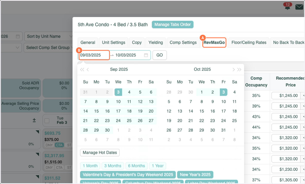The image size is (305, 184).
Task: Click the $311.52 rate cell
Action: pyautogui.click(x=52, y=178)
